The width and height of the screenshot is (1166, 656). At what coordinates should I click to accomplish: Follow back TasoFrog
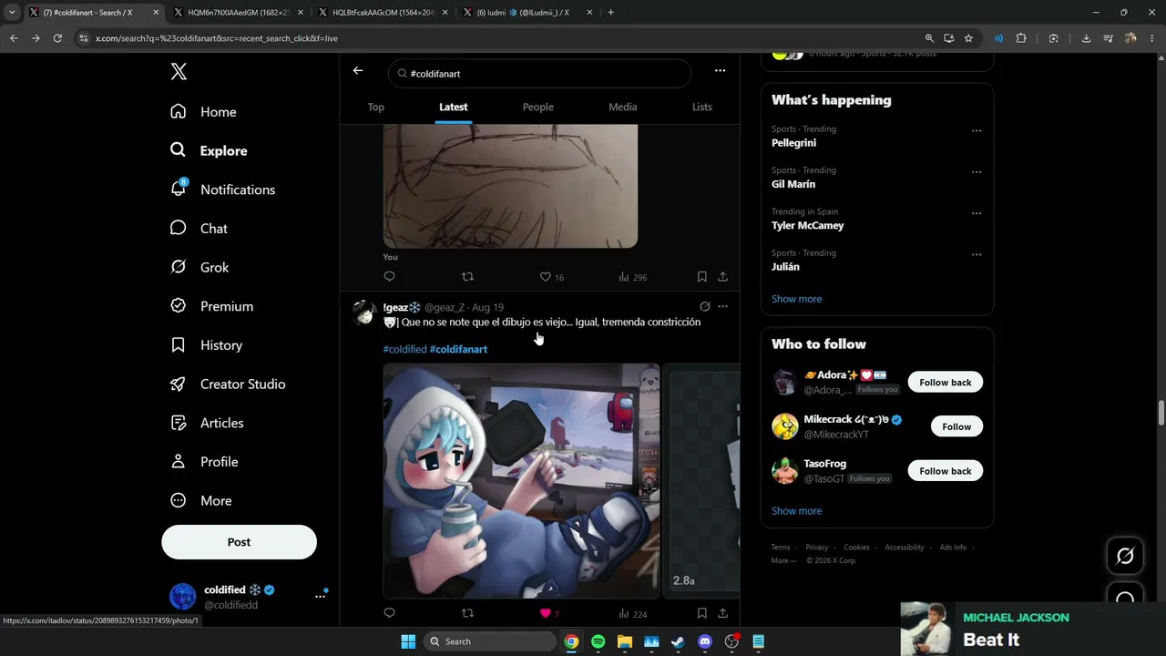[x=946, y=471]
